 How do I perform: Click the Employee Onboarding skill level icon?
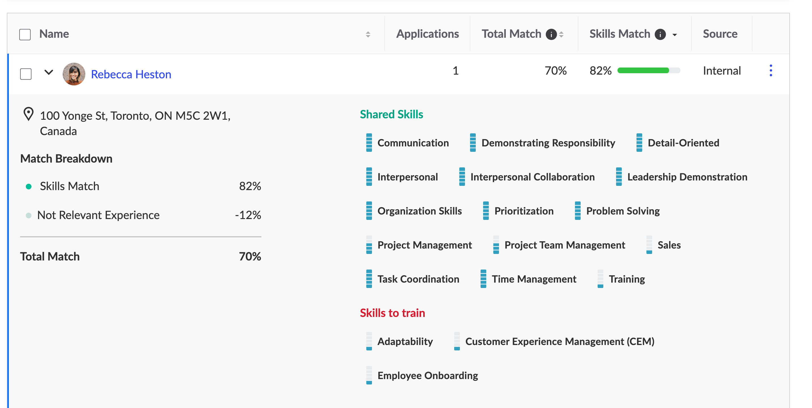pyautogui.click(x=369, y=375)
